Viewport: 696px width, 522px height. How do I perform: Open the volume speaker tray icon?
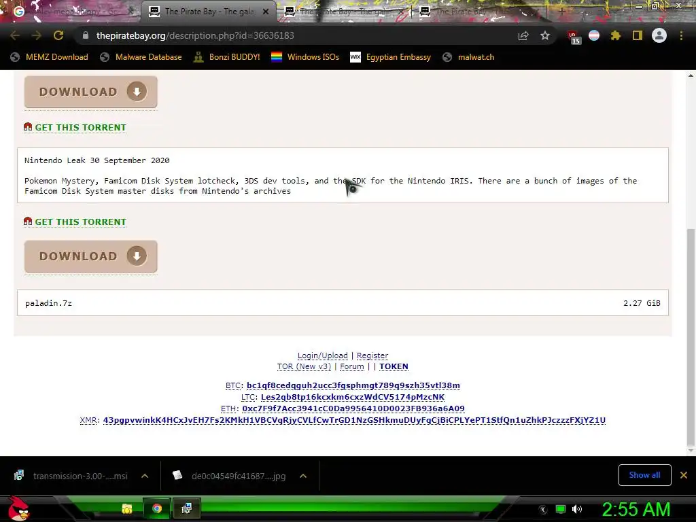577,509
